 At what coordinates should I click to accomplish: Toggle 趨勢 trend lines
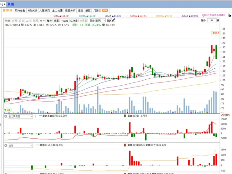pos(49,21)
